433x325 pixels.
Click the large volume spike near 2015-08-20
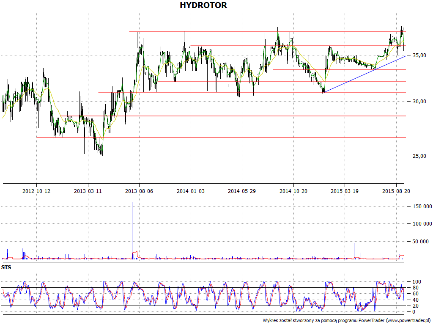tap(399, 245)
